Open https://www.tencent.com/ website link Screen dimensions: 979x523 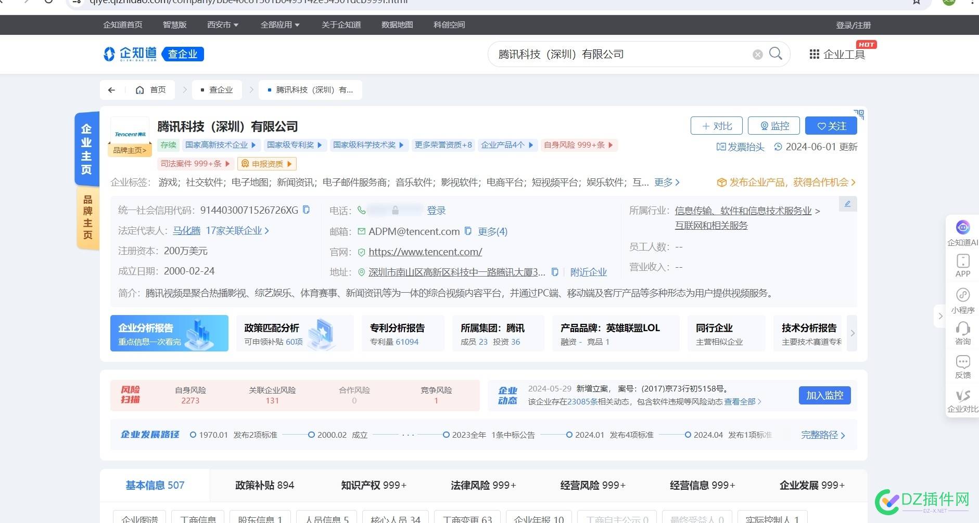tap(425, 252)
